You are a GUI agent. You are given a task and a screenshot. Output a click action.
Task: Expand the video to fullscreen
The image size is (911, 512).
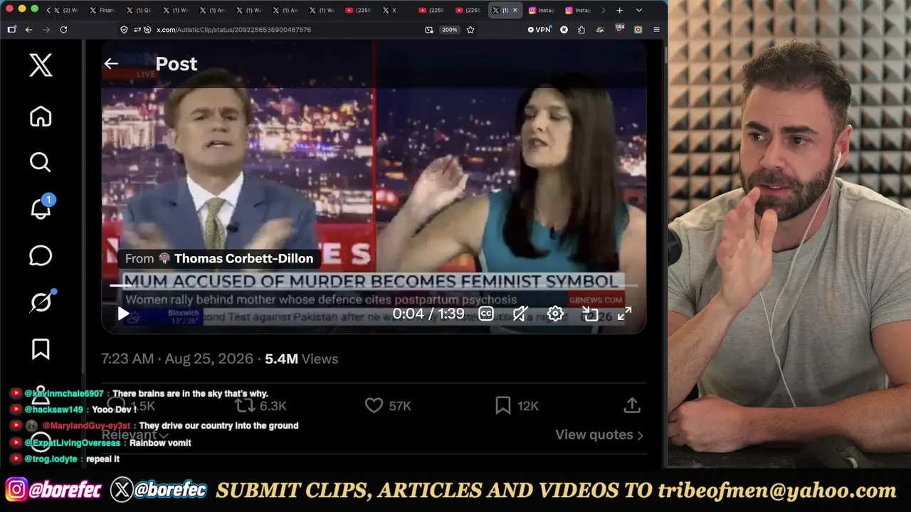point(624,314)
